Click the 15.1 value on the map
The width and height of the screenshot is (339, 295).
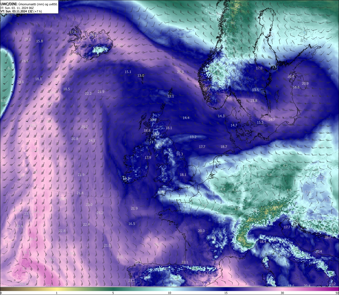point(128,72)
